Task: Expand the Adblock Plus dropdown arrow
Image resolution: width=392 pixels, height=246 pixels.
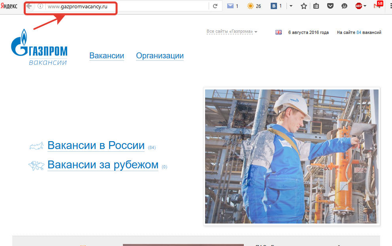Action: click(365, 6)
